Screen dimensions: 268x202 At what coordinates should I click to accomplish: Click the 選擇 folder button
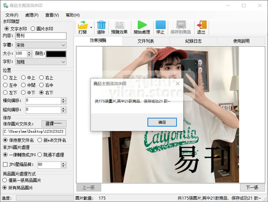tap(54, 124)
